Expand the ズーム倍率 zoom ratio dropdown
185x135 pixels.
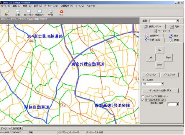tap(162, 84)
